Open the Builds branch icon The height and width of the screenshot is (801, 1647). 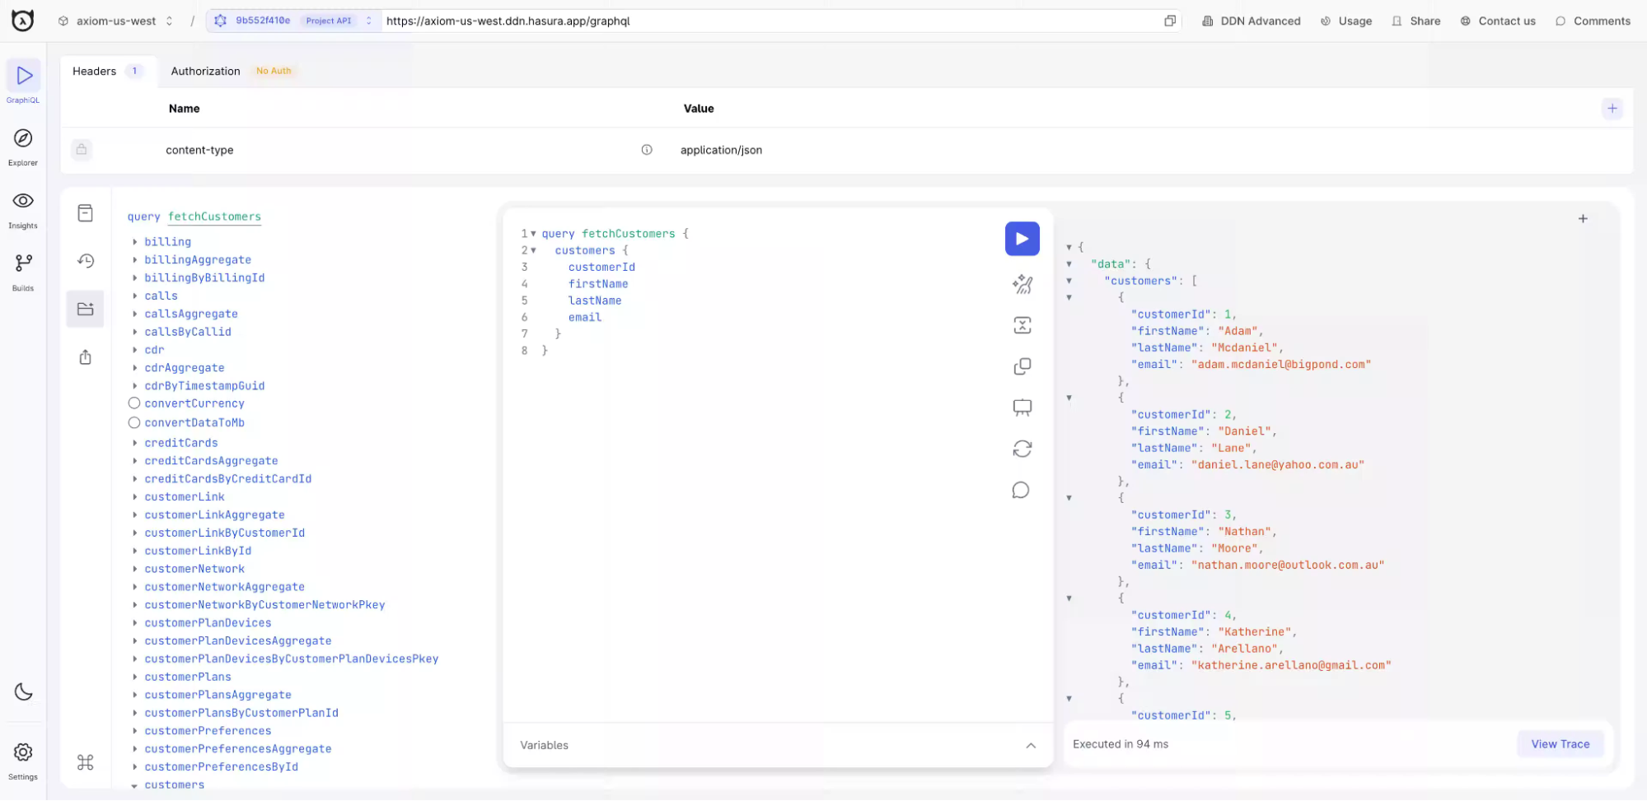pos(23,263)
